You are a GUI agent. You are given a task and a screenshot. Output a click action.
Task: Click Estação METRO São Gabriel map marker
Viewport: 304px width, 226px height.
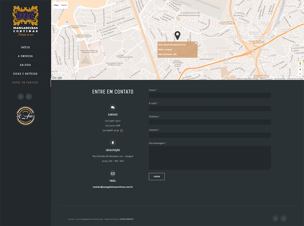pos(262,42)
